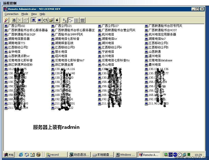This screenshot has width=209, height=160.
Task: Open connection Properties toolbar icon
Action: pos(26,20)
